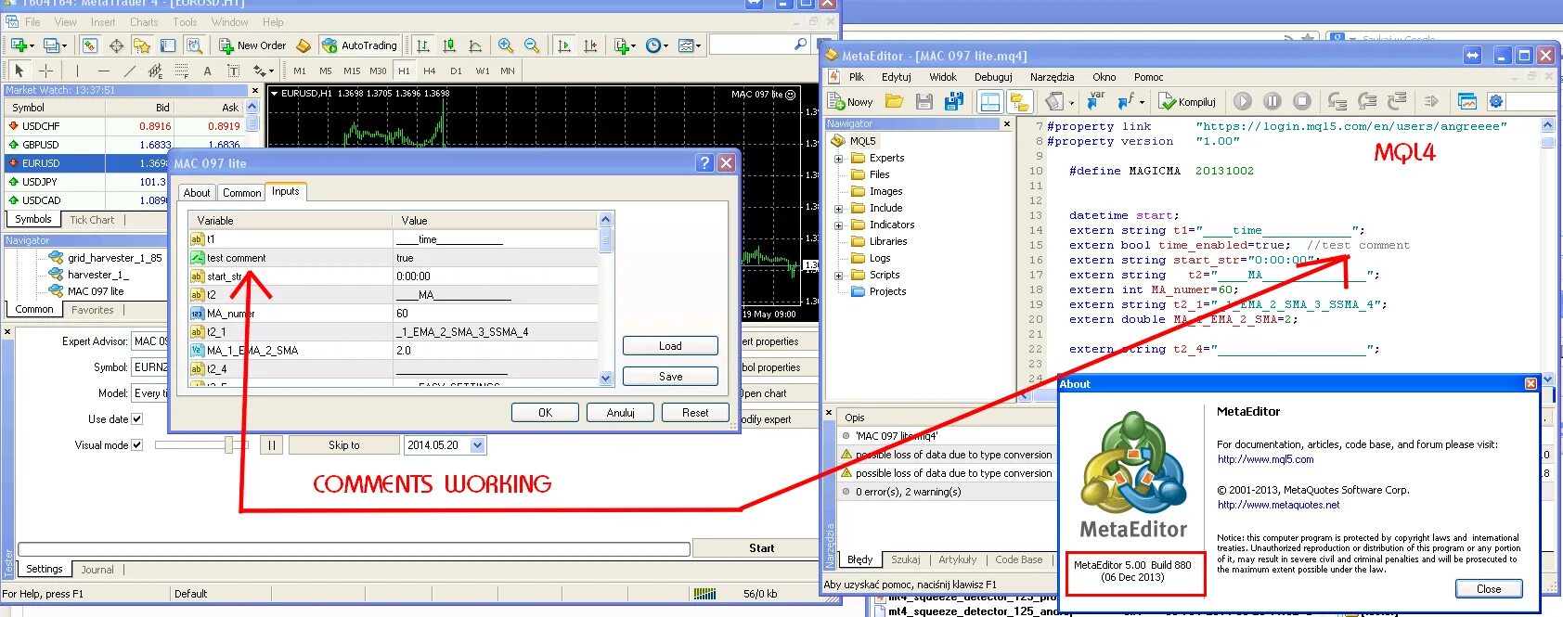
Task: Select the M15 timeframe
Action: pyautogui.click(x=352, y=71)
